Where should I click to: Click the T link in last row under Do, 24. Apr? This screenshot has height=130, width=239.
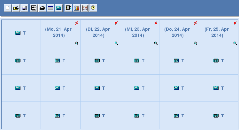183,116
